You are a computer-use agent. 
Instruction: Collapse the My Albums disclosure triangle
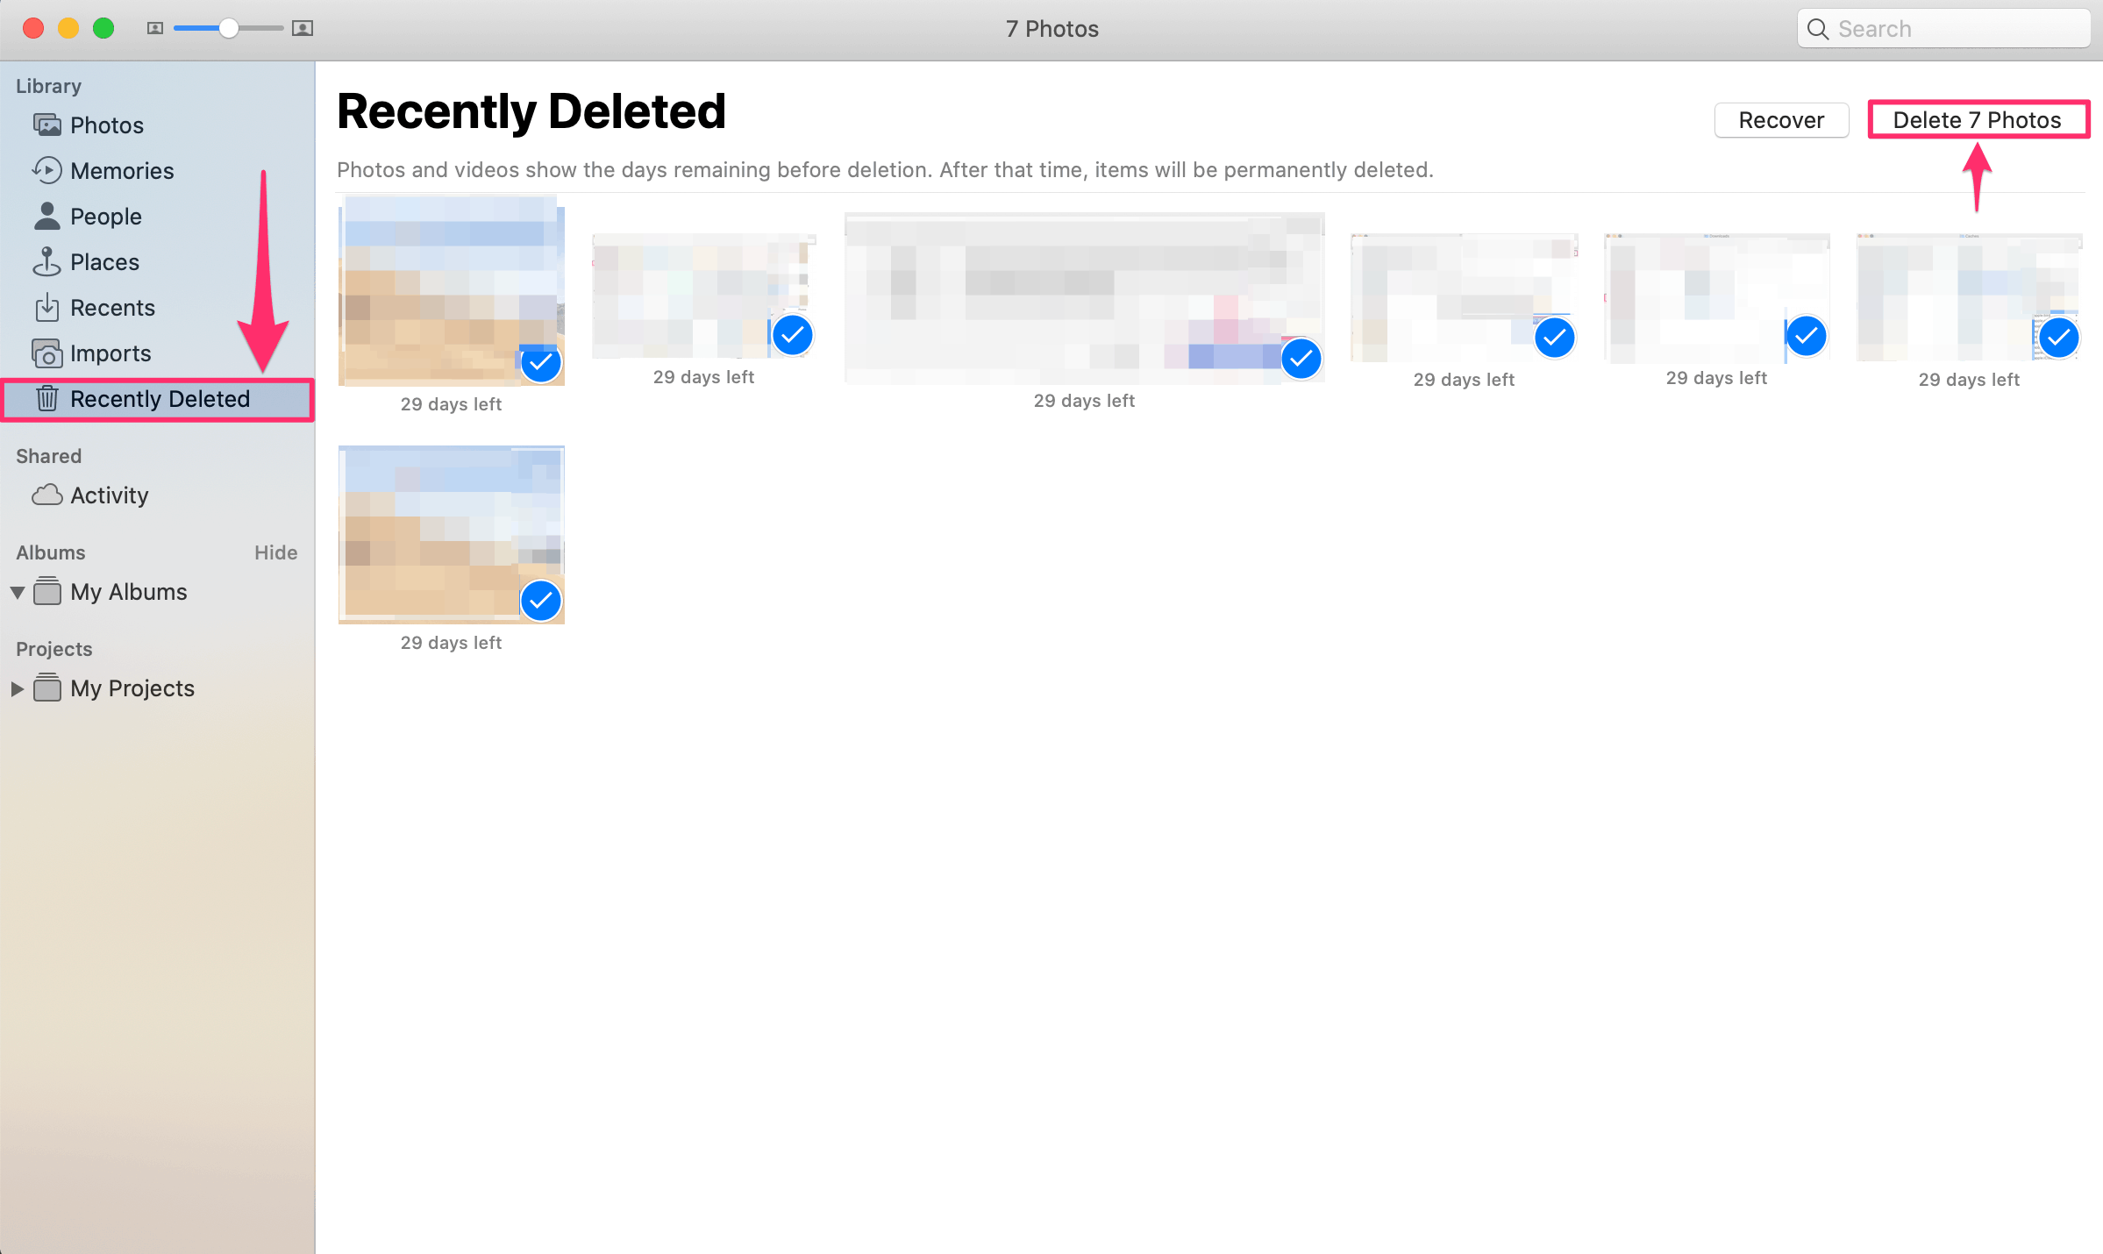click(x=18, y=593)
